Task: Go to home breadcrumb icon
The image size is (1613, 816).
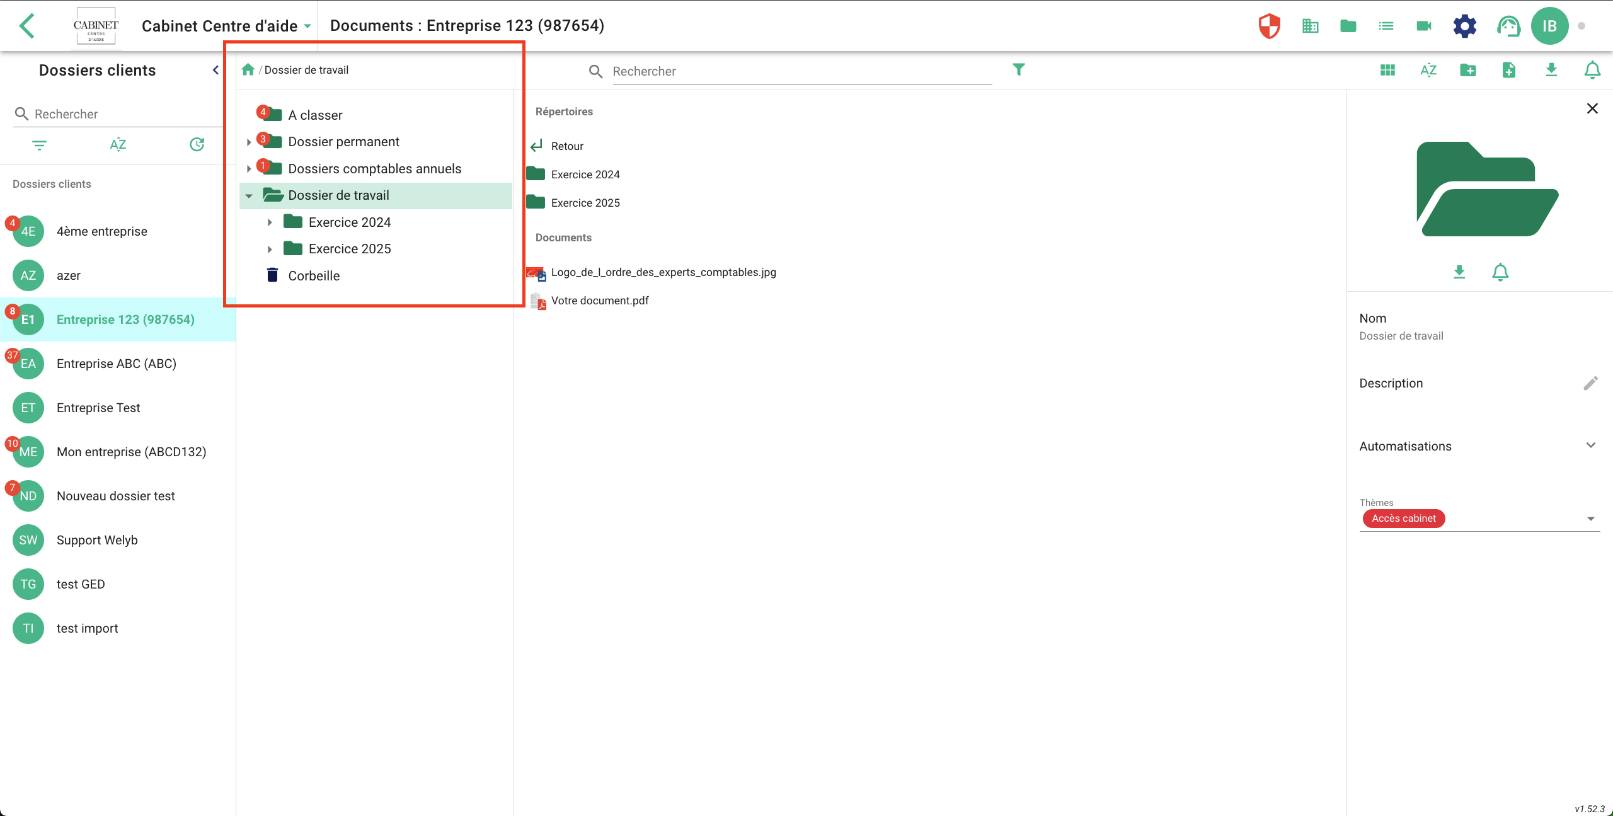Action: pos(248,69)
